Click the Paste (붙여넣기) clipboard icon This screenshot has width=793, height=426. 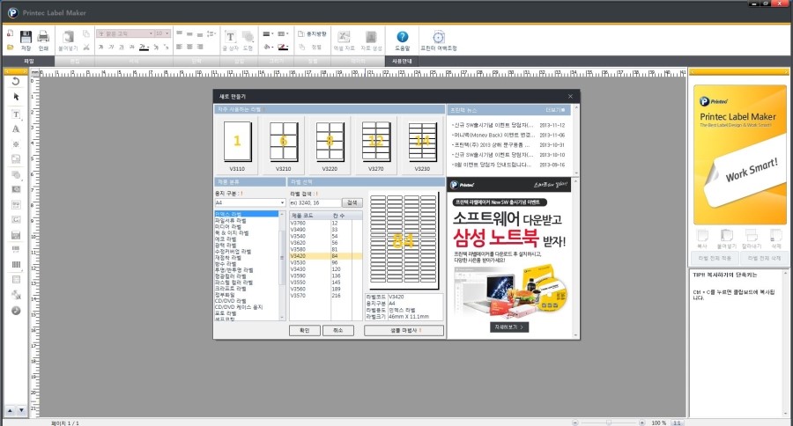68,36
